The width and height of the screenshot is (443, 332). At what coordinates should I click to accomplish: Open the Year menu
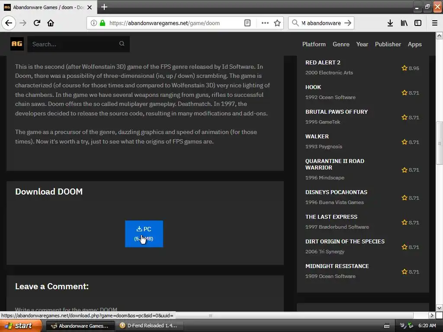[x=362, y=44]
